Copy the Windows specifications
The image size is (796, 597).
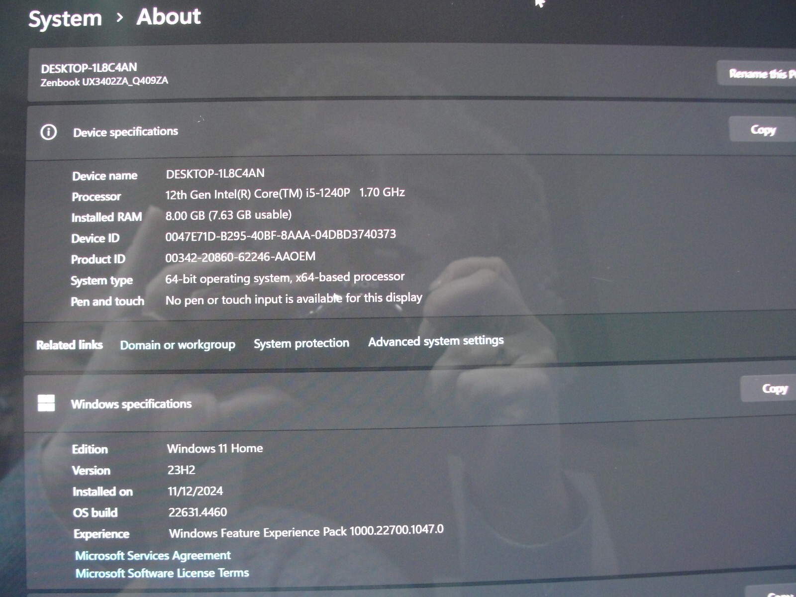pos(769,388)
